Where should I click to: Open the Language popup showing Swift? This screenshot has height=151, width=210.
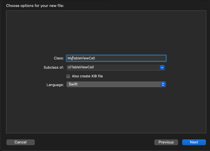[116, 84]
